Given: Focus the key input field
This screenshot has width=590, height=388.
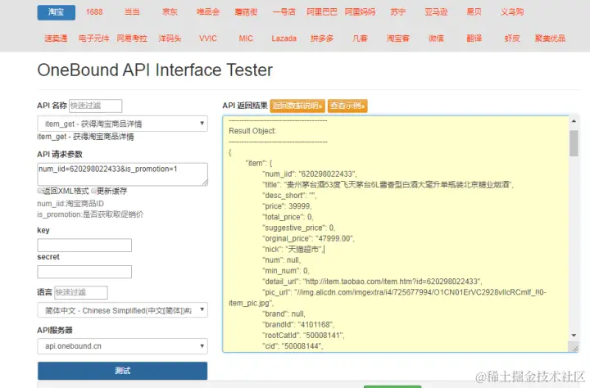Looking at the screenshot, I should point(84,245).
